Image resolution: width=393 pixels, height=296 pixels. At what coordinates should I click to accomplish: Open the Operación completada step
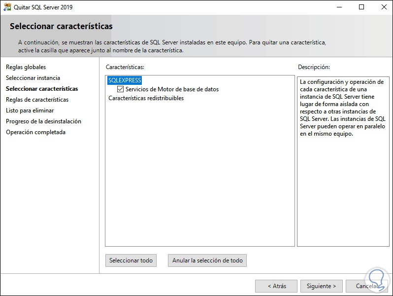pos(35,132)
